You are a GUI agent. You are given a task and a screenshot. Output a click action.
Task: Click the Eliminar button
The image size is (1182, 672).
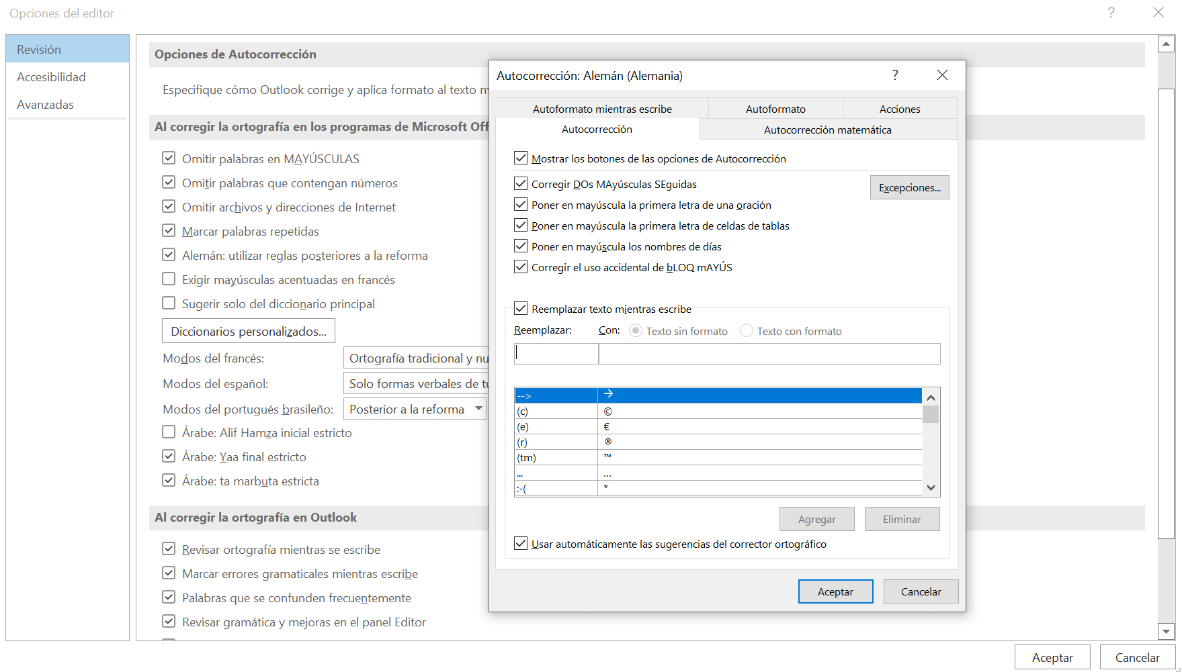pyautogui.click(x=902, y=519)
